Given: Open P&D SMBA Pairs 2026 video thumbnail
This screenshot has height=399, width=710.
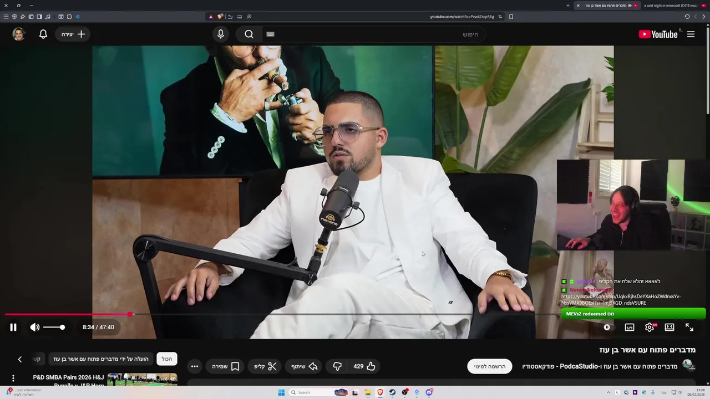Looking at the screenshot, I should 142,380.
